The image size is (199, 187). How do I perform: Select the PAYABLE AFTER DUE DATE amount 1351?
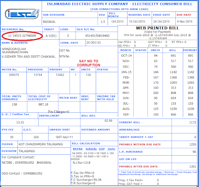[193, 166]
